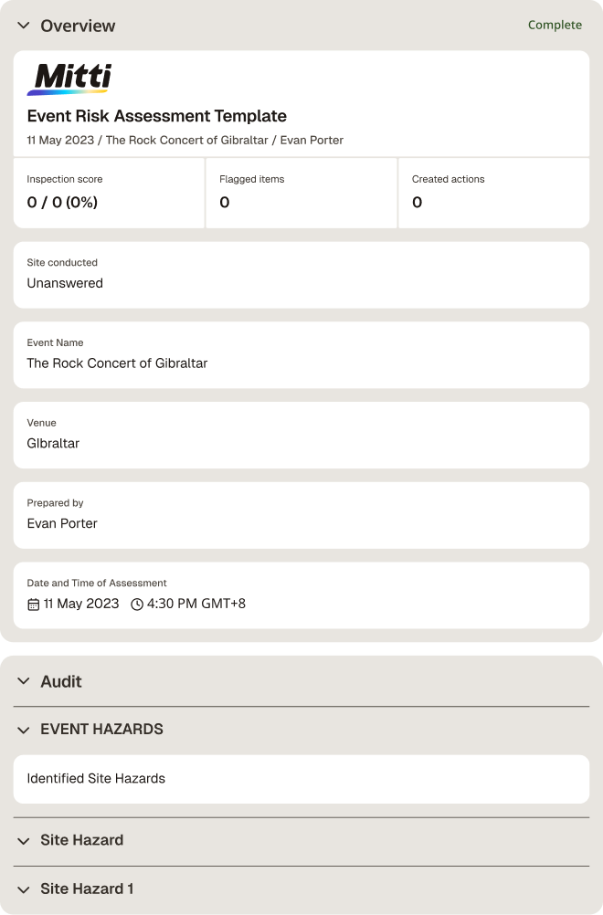The height and width of the screenshot is (915, 603).
Task: Expand the Site Hazard chevron
Action: point(24,841)
